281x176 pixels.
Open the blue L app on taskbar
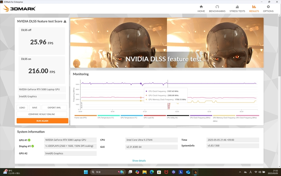181,172
